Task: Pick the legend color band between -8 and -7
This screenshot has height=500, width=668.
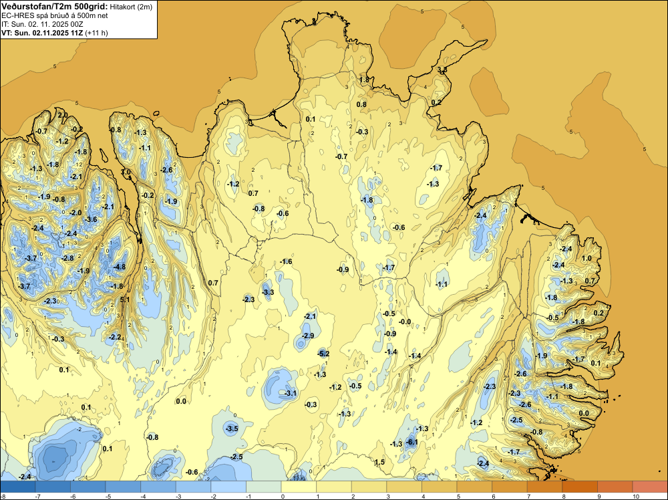Action: [17, 487]
